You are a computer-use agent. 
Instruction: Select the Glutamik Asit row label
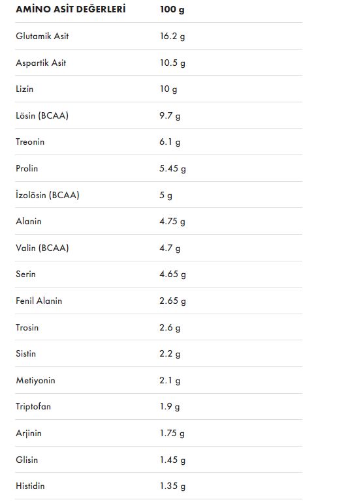(42, 36)
